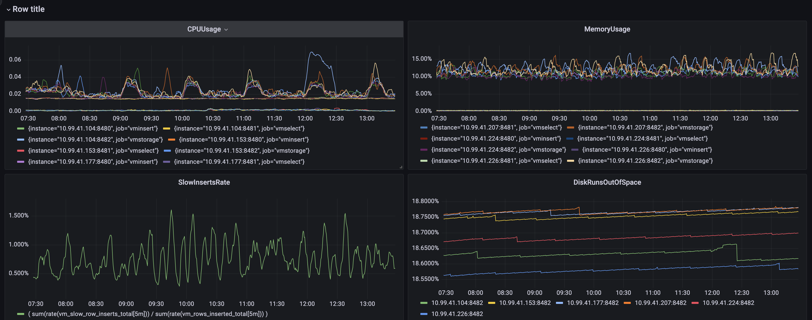Select the DiskRunsOutOfSpace panel title
Viewport: 812px width, 320px height.
point(607,182)
